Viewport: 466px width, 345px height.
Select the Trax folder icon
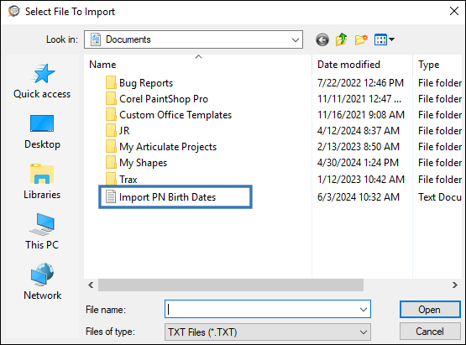(x=111, y=179)
